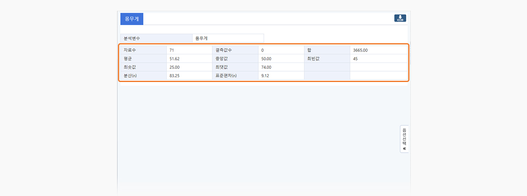Select the 결측값수 label cell
Viewport: 527px width, 196px height.
coord(235,50)
